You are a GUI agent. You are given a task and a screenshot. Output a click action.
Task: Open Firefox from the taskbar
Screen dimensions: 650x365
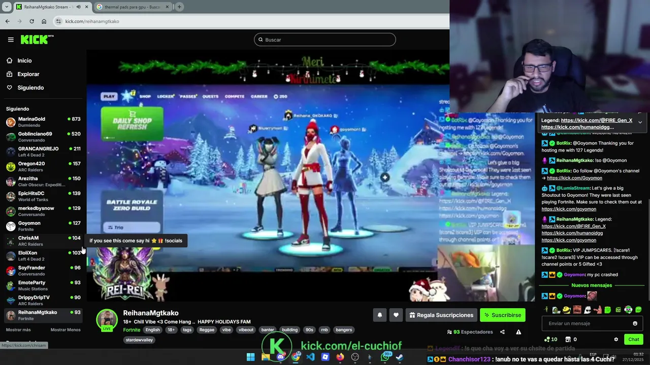pos(340,357)
